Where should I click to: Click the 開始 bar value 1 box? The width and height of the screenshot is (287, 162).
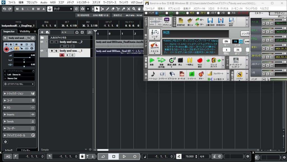pos(226,50)
